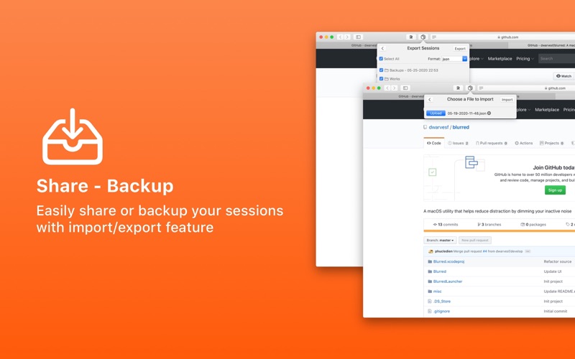Open the Format json dropdown
Screen dimensions: 575x359
point(454,59)
